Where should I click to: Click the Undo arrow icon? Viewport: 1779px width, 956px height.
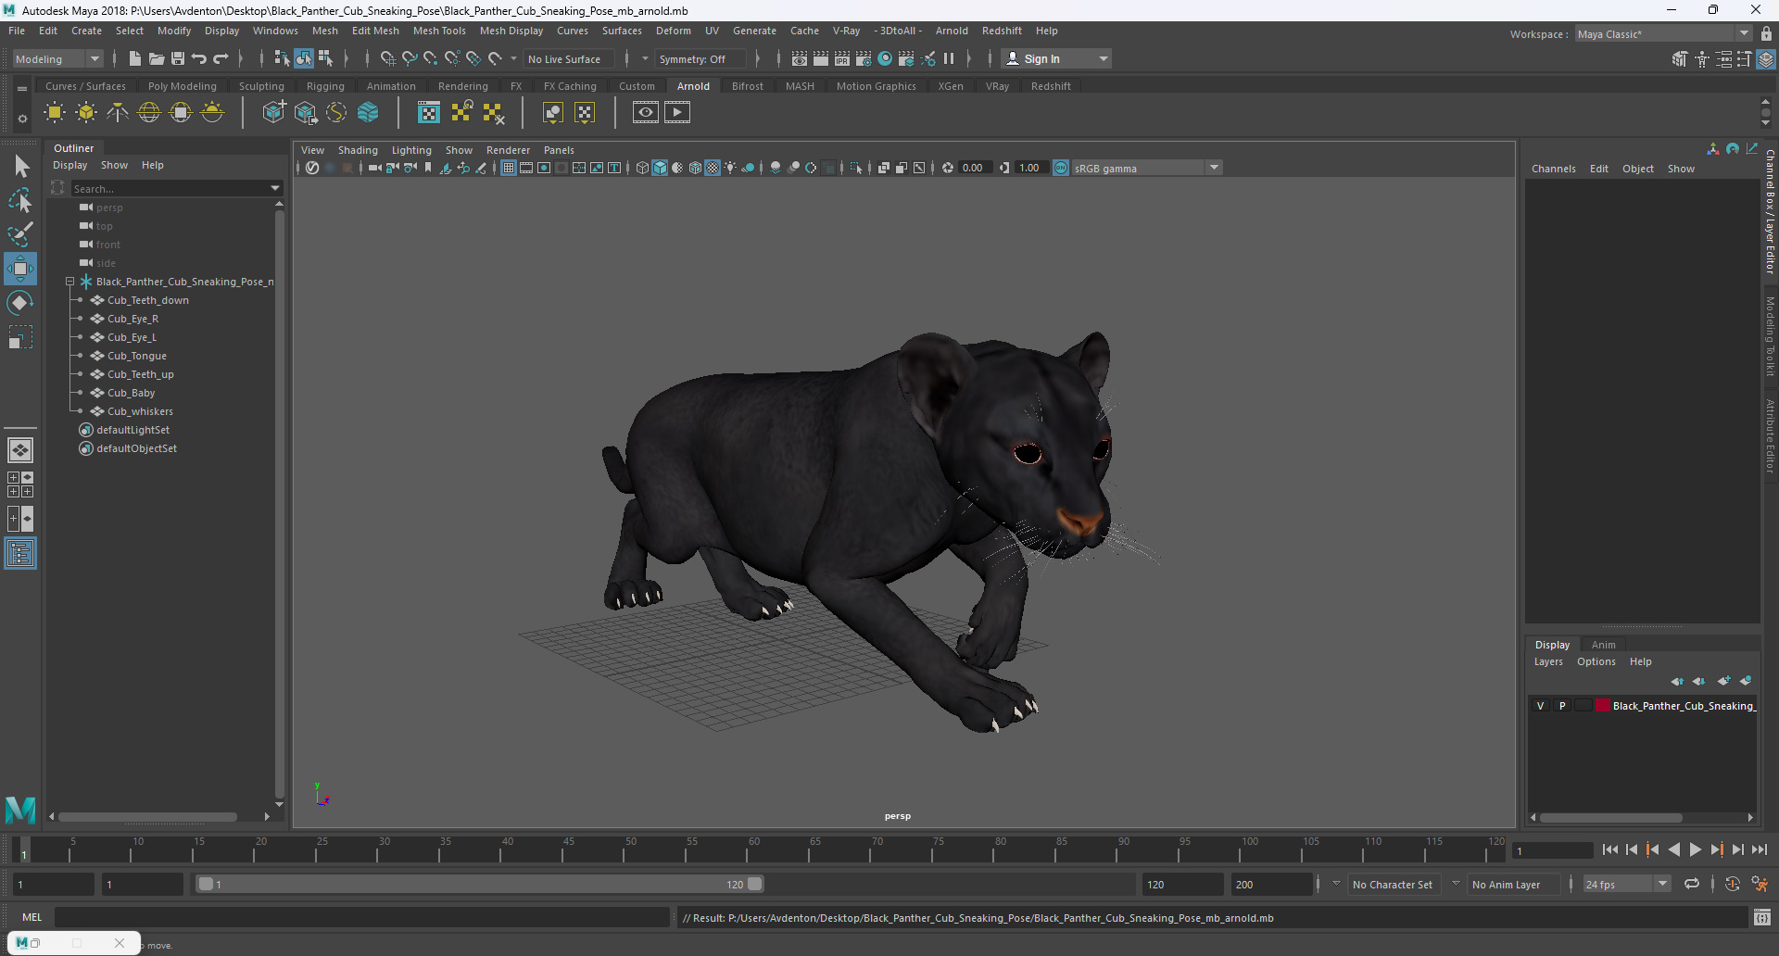[199, 58]
